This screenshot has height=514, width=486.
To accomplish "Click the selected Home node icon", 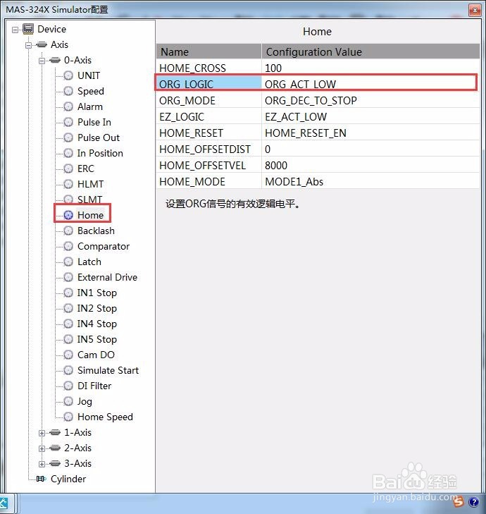I will (68, 215).
